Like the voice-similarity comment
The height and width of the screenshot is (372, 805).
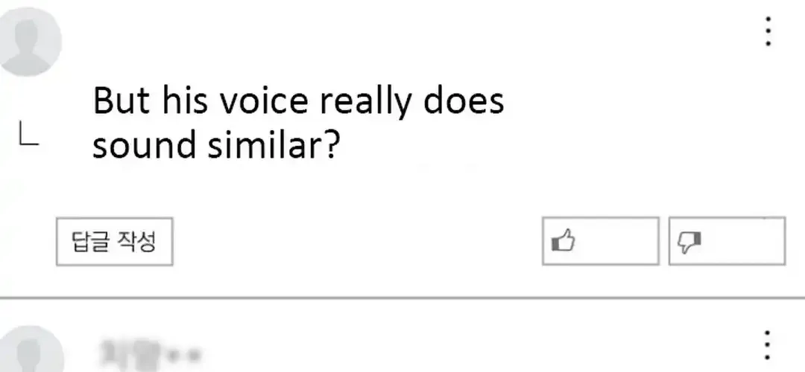pyautogui.click(x=600, y=241)
